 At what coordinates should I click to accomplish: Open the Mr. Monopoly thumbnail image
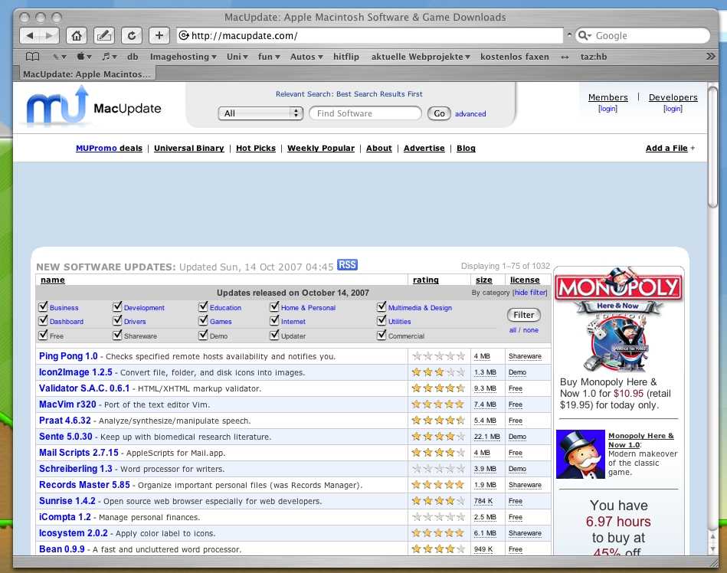point(581,454)
